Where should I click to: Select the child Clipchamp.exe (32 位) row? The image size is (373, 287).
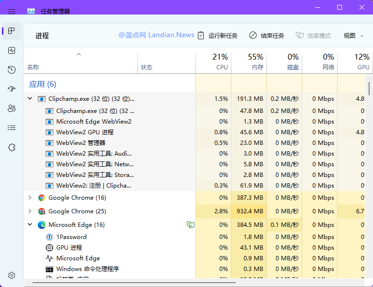click(x=195, y=111)
